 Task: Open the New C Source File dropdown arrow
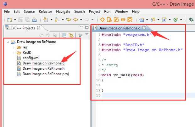click(x=170, y=19)
